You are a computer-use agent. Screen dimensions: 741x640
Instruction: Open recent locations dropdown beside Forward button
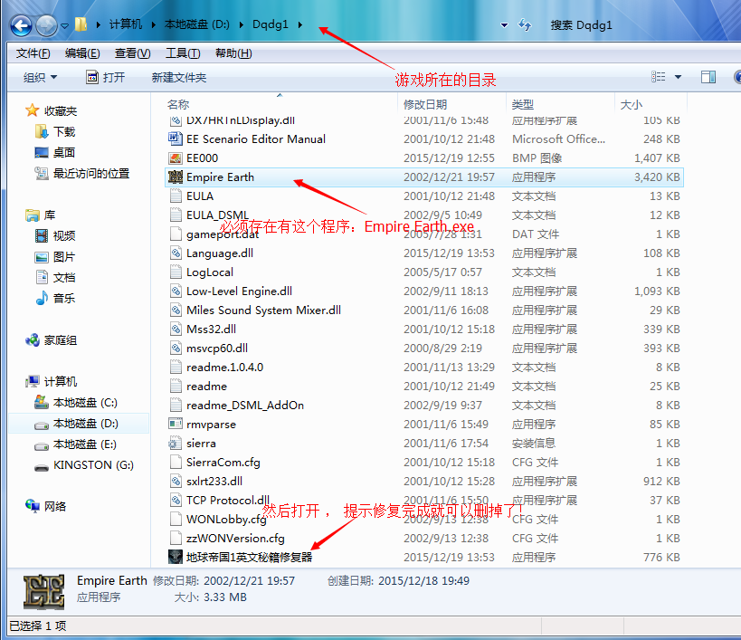point(65,26)
